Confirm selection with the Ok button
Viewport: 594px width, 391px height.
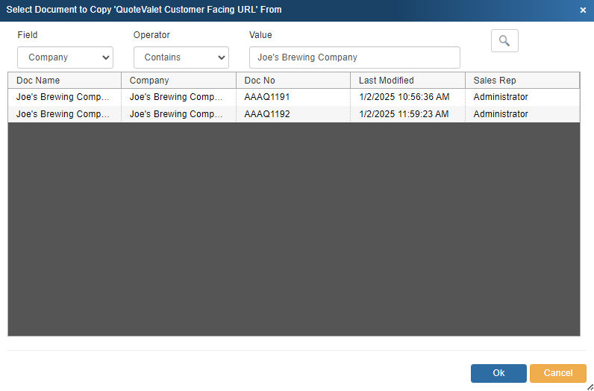(x=498, y=373)
